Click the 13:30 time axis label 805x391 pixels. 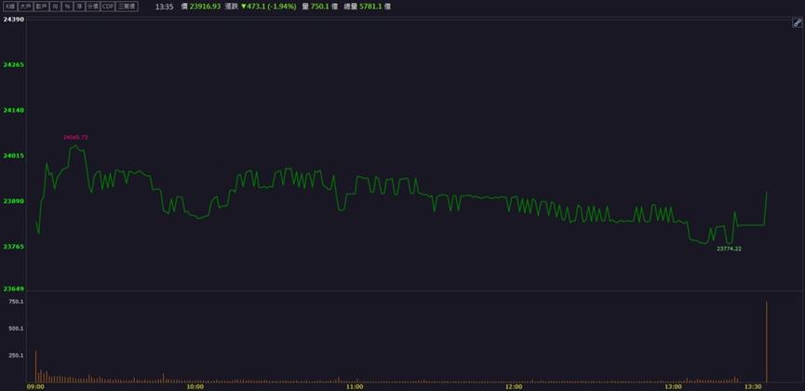point(753,387)
